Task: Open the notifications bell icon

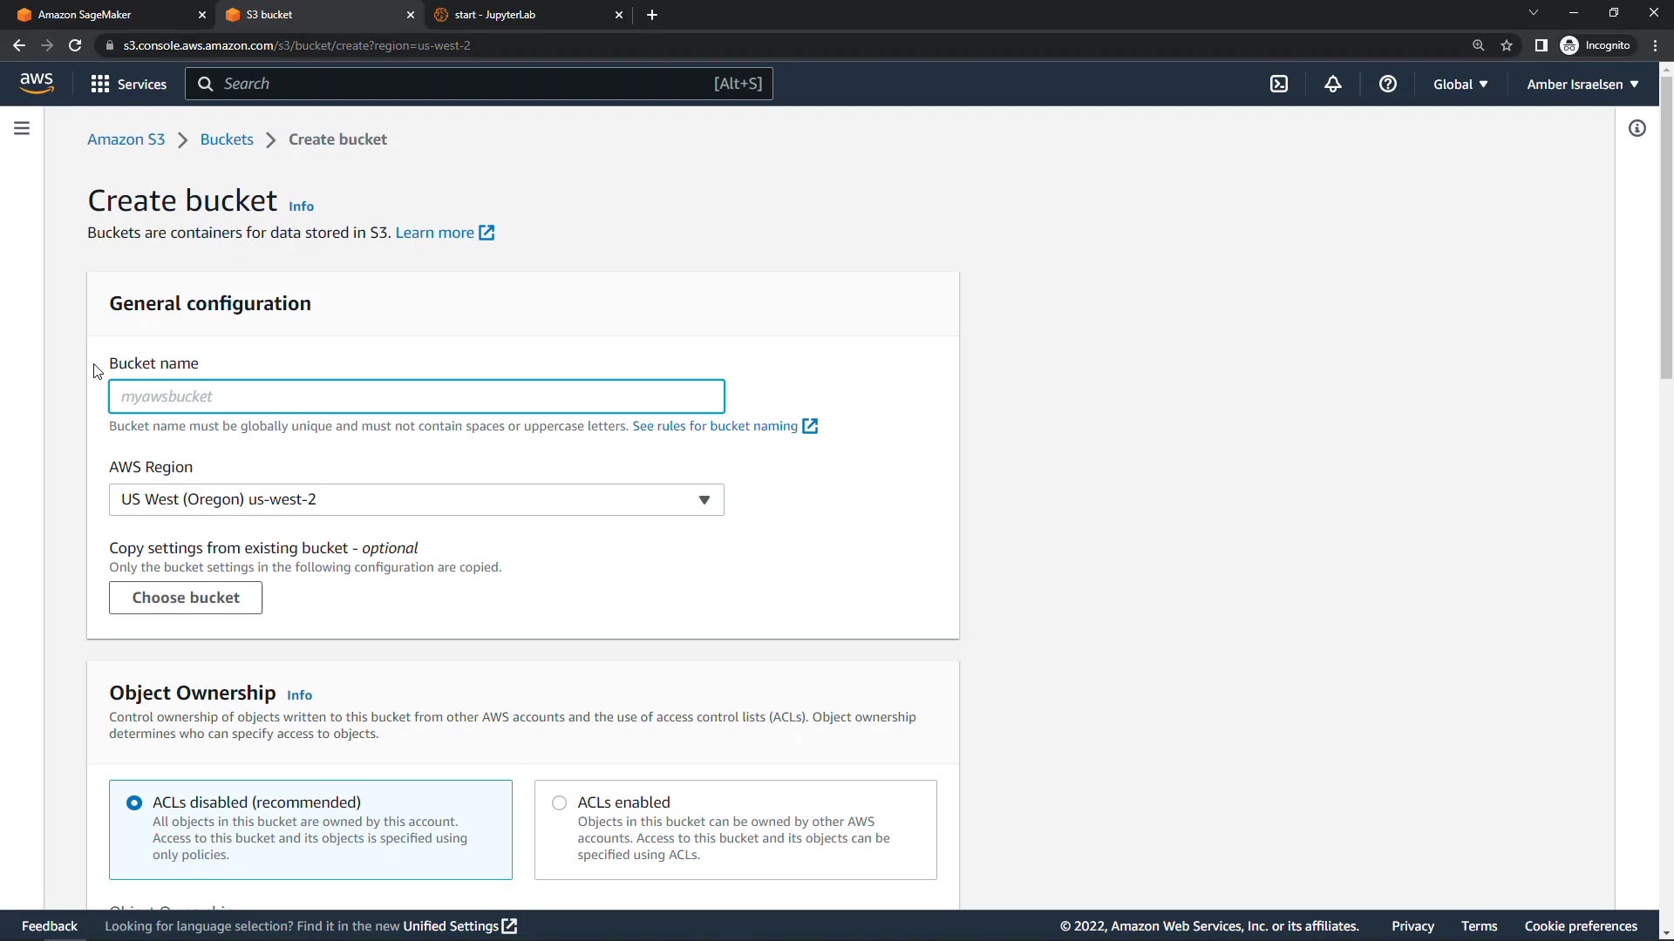Action: [x=1332, y=84]
